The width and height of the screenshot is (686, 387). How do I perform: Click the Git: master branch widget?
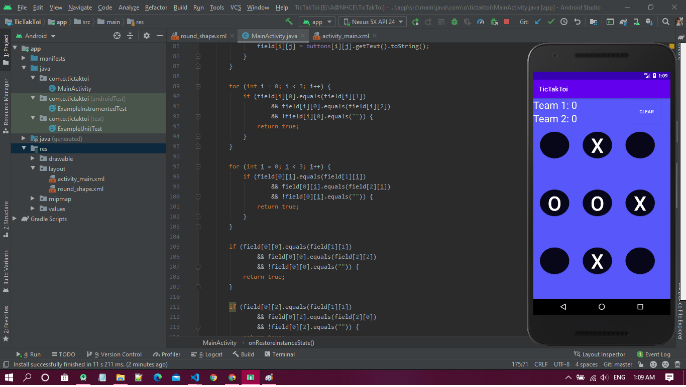click(x=618, y=364)
